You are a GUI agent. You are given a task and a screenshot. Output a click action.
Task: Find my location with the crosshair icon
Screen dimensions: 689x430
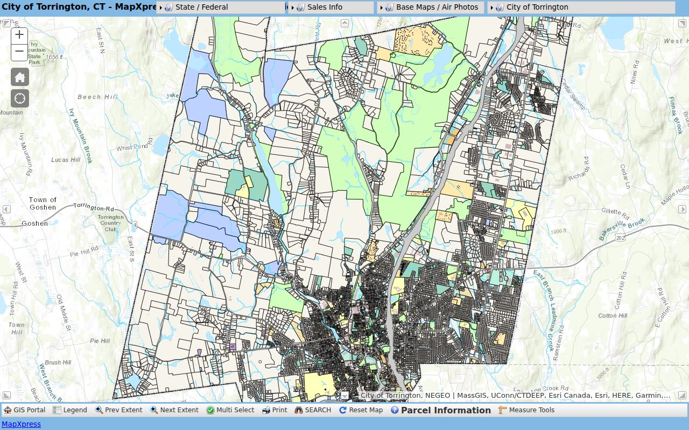tap(20, 98)
